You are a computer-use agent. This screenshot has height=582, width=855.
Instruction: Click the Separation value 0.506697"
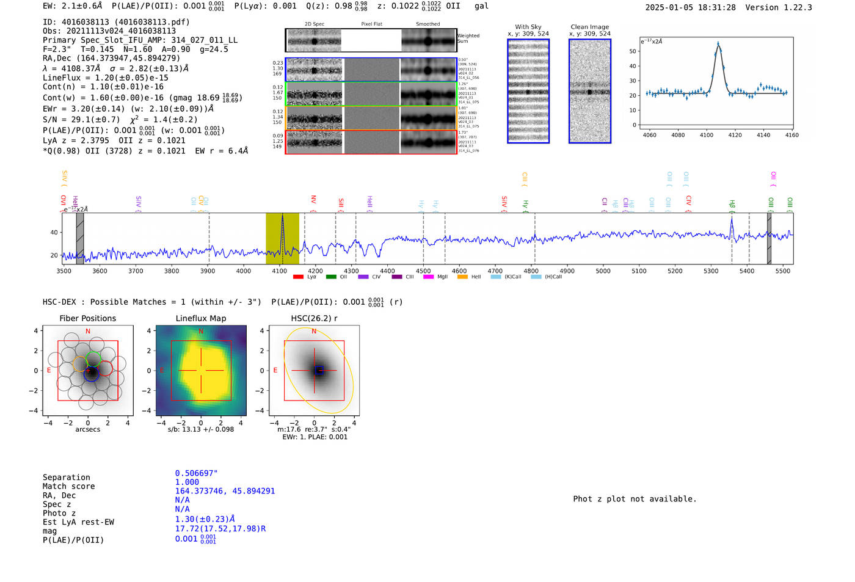pyautogui.click(x=197, y=473)
